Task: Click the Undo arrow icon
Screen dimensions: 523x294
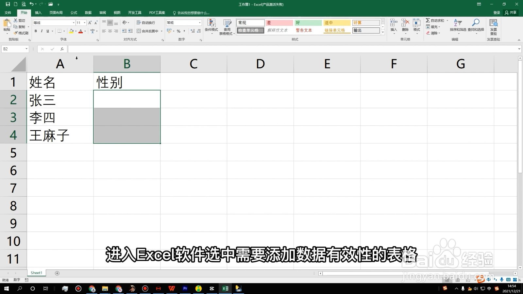Action: [31, 4]
